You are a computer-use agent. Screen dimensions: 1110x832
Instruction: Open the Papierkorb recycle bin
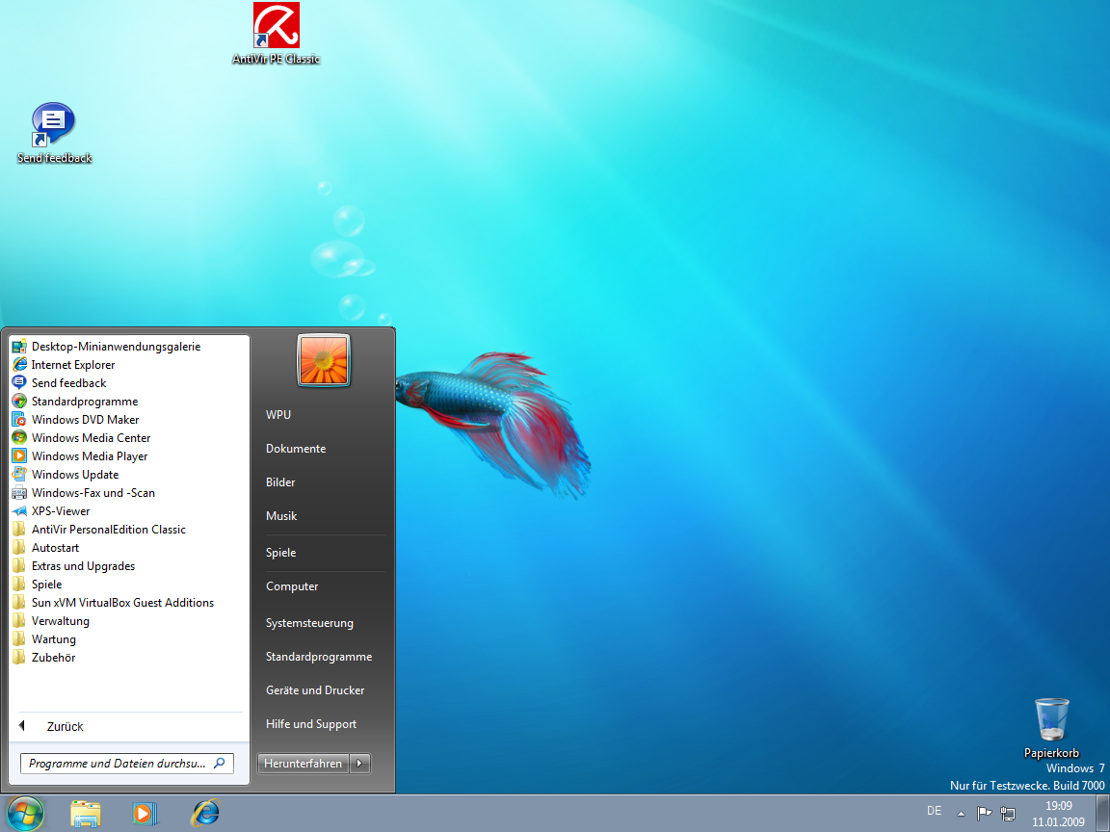1051,722
